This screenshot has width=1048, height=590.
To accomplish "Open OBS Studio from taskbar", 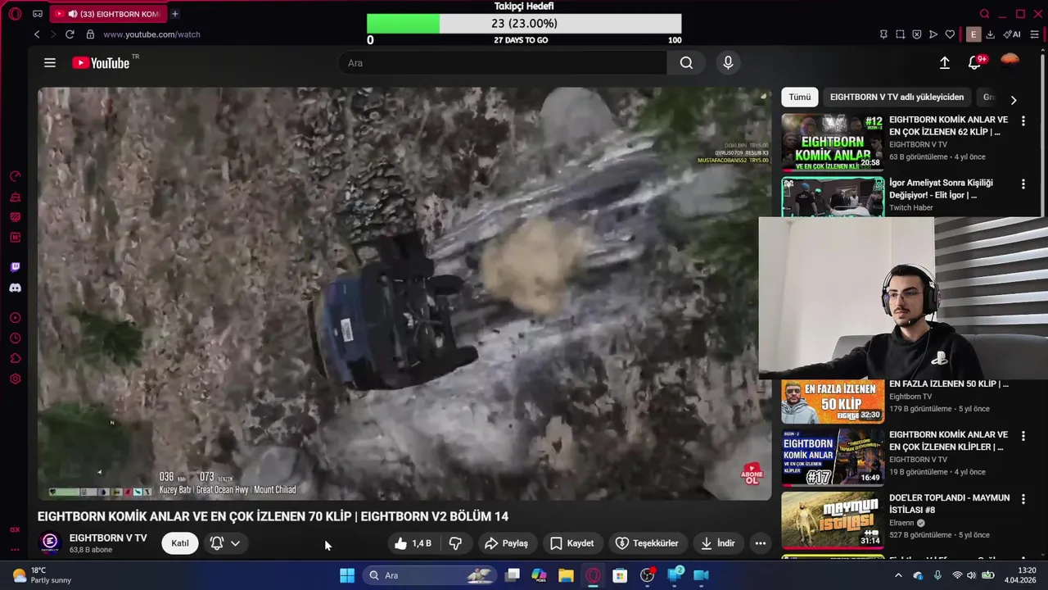I will click(x=648, y=575).
